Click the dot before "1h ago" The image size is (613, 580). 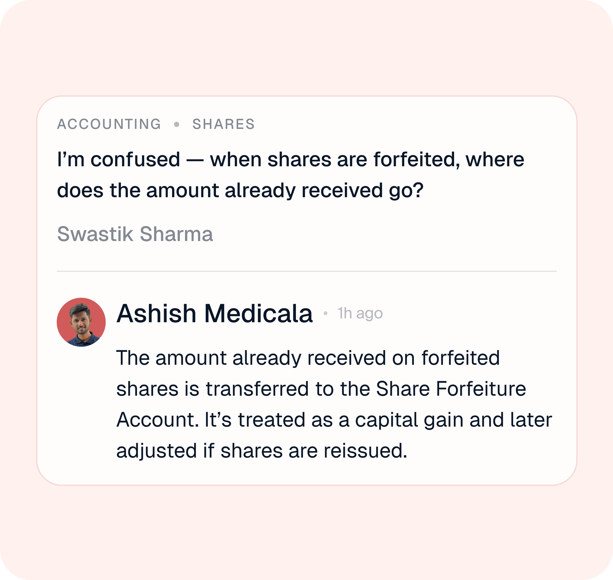[326, 313]
